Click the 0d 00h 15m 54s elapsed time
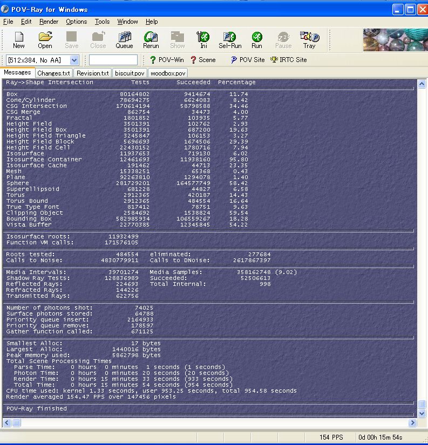This screenshot has height=445, width=428. (x=381, y=437)
